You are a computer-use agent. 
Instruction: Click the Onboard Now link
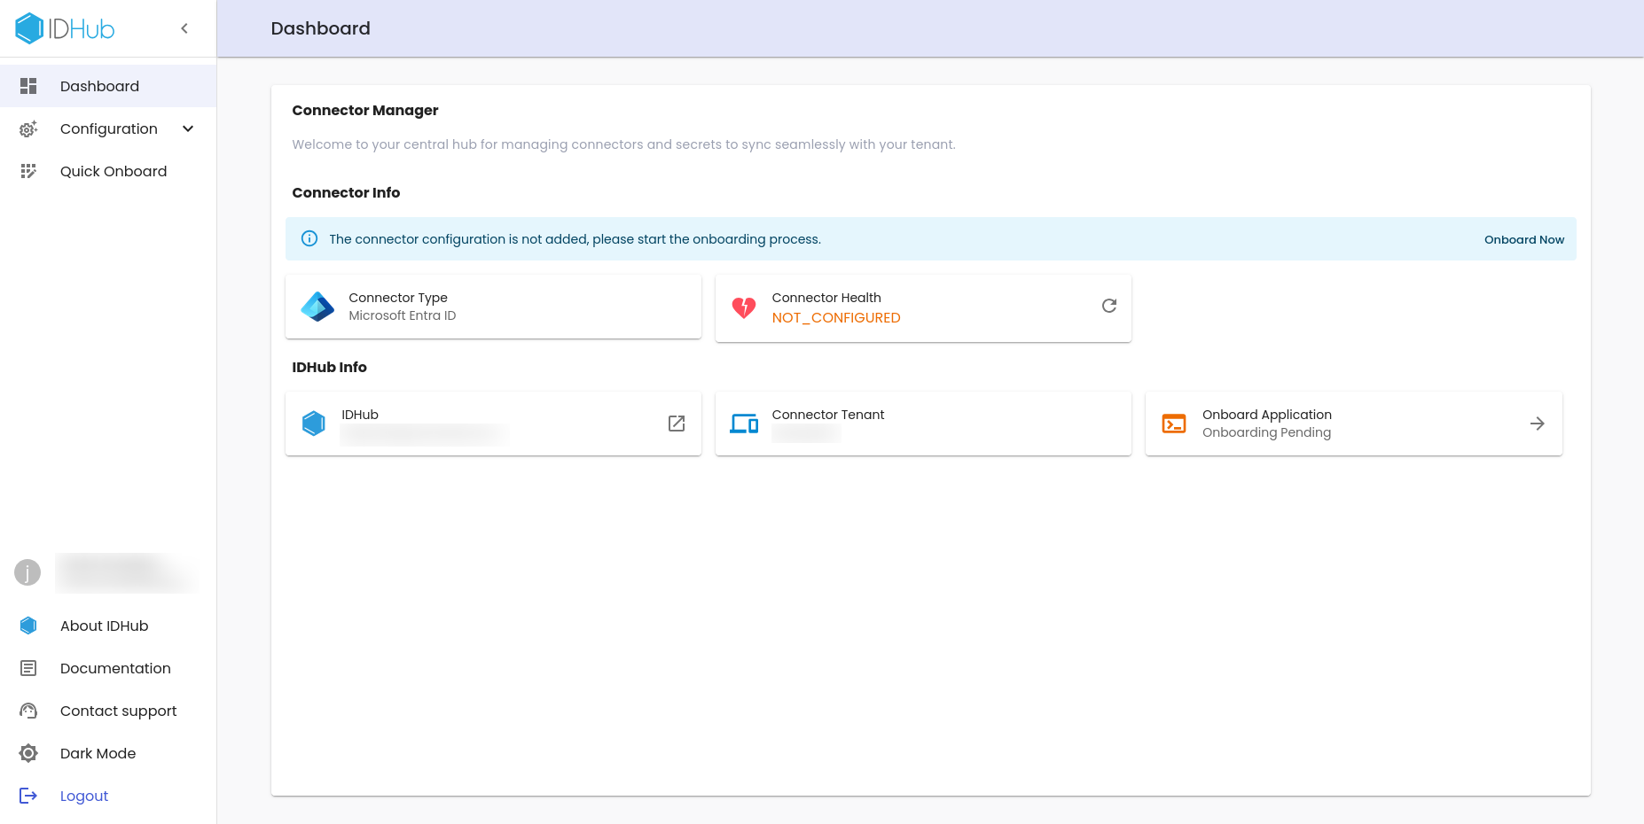(1523, 239)
